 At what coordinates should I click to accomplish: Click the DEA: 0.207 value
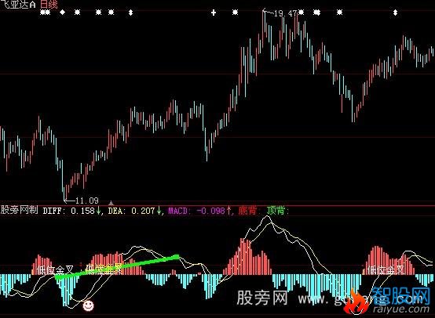pyautogui.click(x=131, y=211)
